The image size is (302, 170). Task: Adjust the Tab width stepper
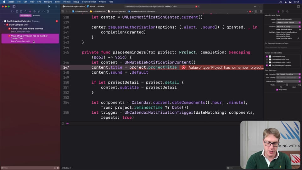pos(287,85)
